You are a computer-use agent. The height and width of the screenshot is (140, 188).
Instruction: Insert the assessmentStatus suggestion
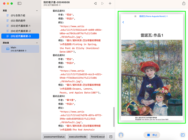[54, 137]
